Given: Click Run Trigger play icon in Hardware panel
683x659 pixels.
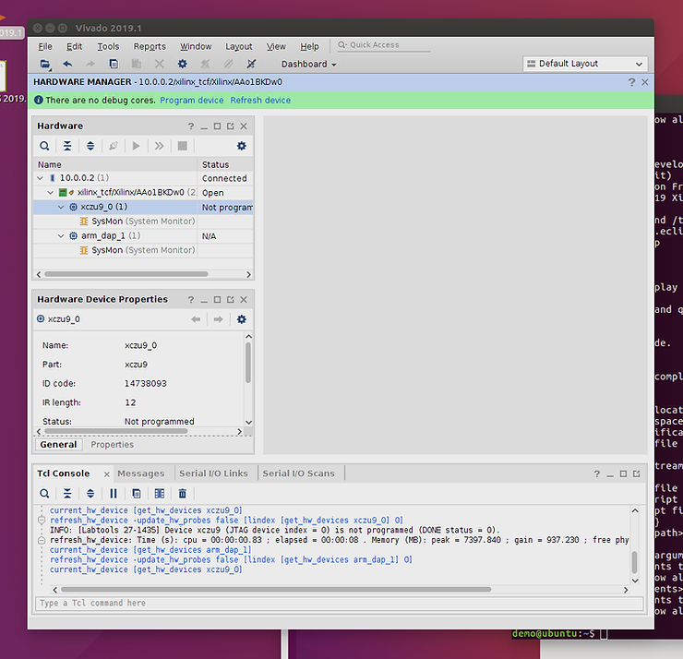Looking at the screenshot, I should [x=137, y=146].
